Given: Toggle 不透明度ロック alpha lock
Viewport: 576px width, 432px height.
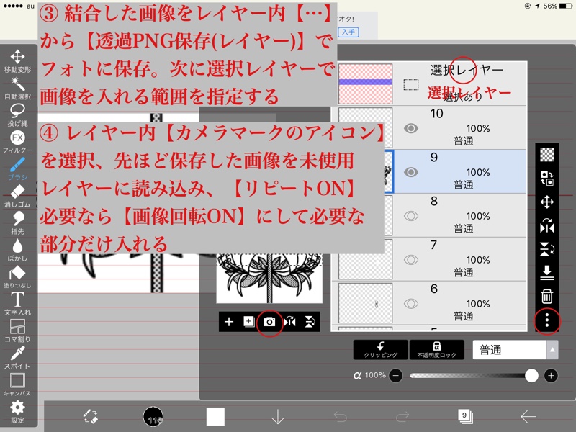Looking at the screenshot, I should [437, 350].
